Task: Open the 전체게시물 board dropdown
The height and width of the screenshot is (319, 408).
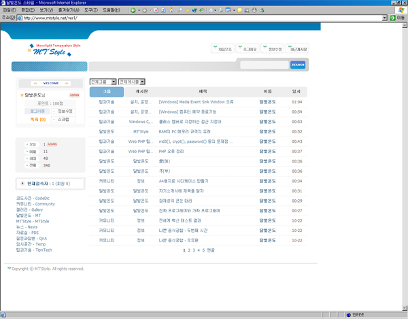Action: coord(131,82)
